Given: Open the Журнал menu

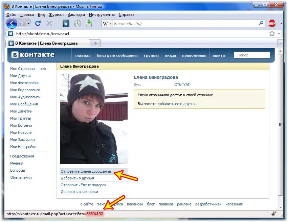Looking at the screenshot, I should click(56, 15).
